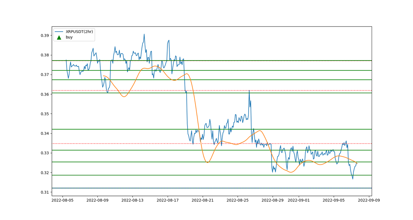Click the green buy triangle in legend
The image size is (413, 220).
click(x=59, y=37)
